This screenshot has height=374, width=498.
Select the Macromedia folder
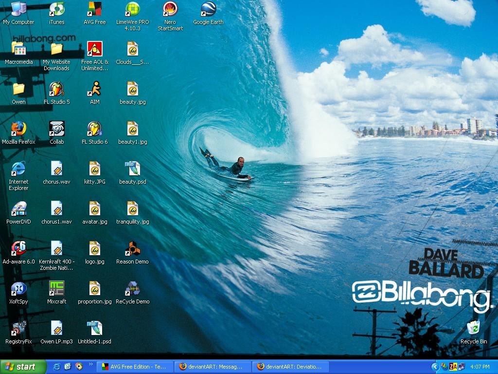click(x=18, y=53)
